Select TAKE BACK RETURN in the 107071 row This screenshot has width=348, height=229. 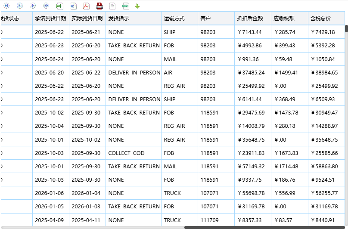click(x=134, y=206)
